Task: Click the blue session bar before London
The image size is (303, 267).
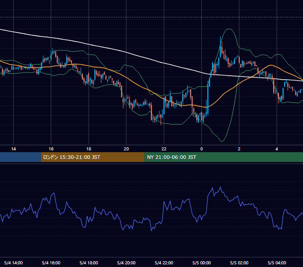Action: 20,157
